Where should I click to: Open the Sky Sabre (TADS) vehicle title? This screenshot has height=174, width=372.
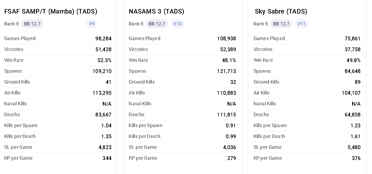[x=281, y=11]
